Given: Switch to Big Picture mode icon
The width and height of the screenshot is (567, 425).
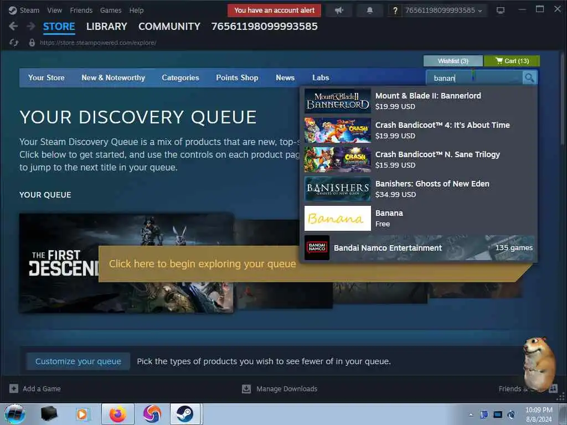Looking at the screenshot, I should 501,10.
